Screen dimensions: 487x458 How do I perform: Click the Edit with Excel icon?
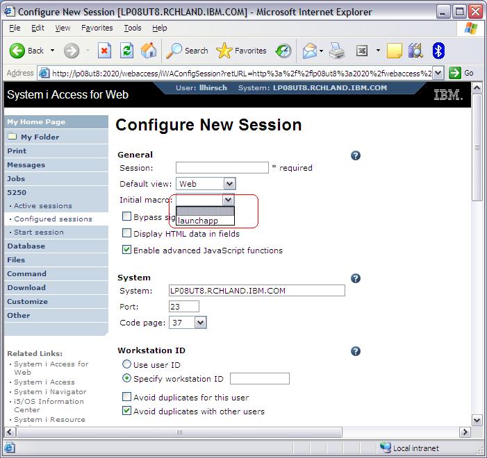[362, 51]
